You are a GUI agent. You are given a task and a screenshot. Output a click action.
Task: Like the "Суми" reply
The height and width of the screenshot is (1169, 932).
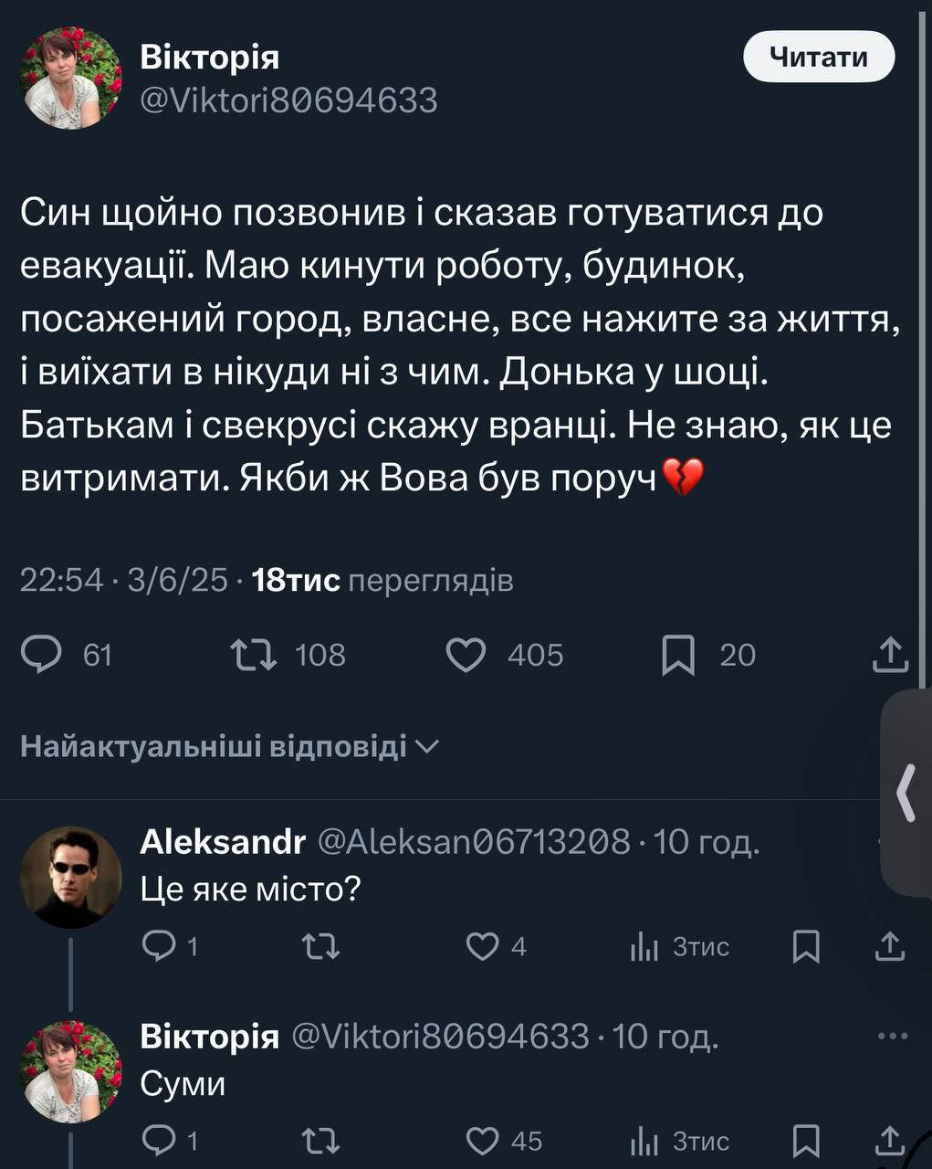[482, 1141]
